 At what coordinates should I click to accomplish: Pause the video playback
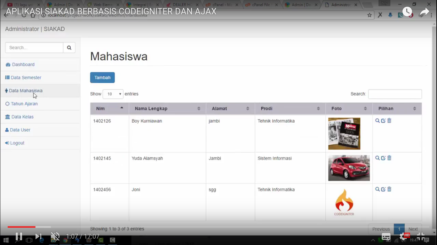(19, 236)
